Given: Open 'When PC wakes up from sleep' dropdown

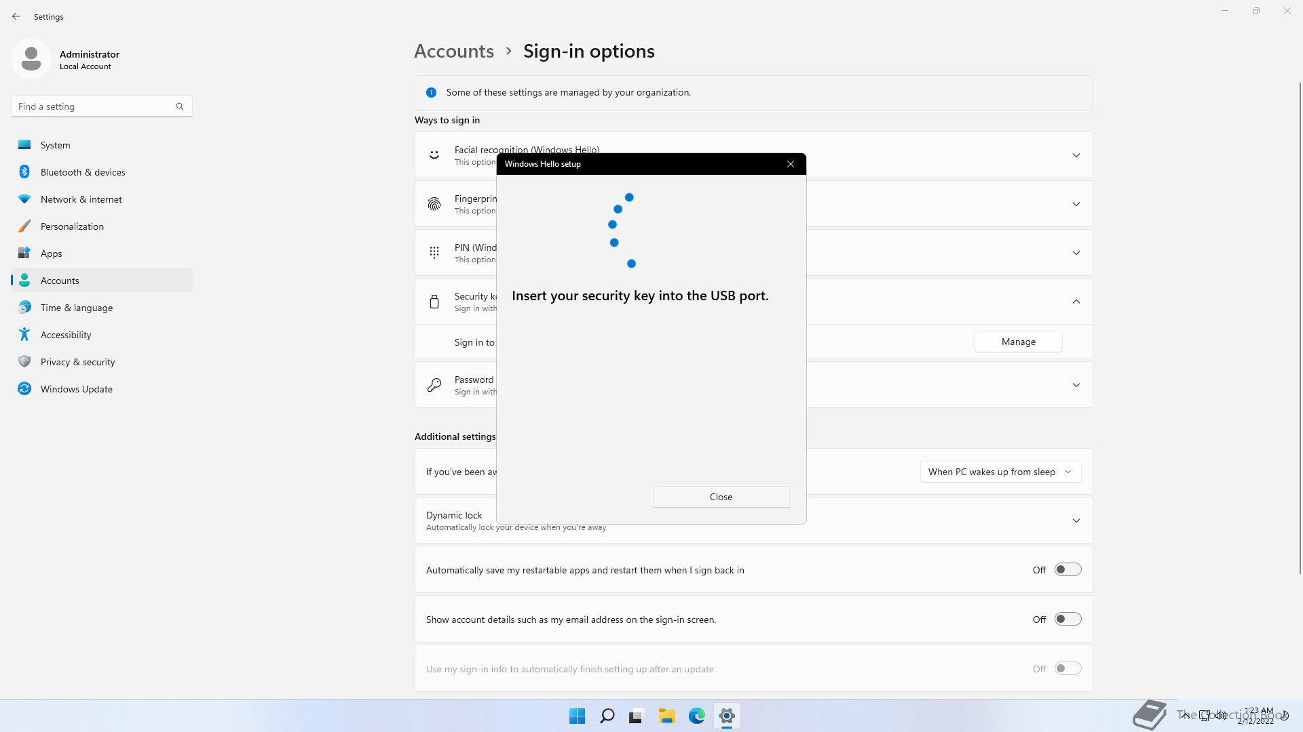Looking at the screenshot, I should click(x=1000, y=472).
